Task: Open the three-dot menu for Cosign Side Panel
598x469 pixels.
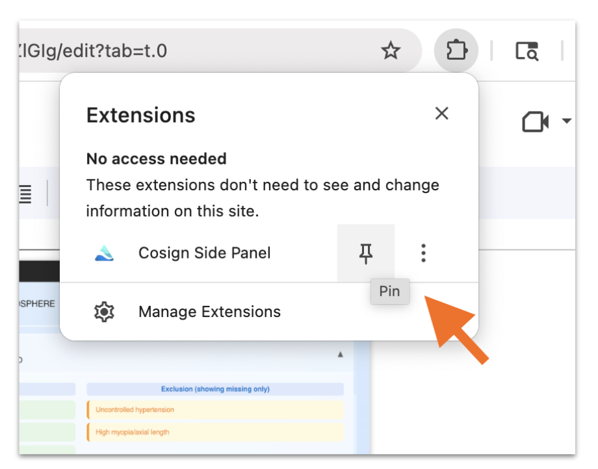Action: (423, 253)
